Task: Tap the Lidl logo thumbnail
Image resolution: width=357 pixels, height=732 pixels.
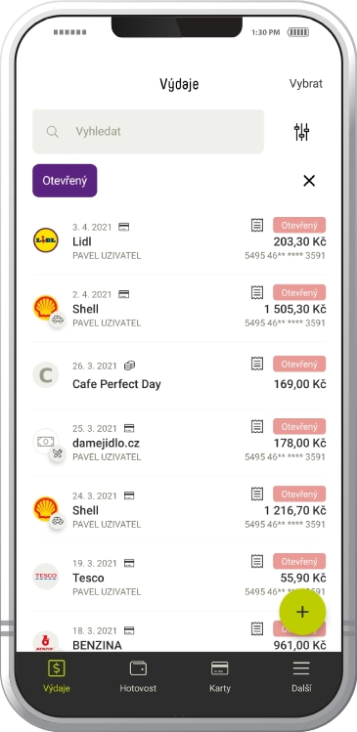Action: (46, 240)
